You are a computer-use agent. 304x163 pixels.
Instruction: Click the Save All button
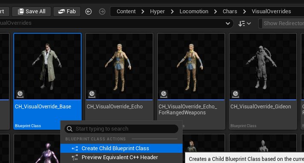pyautogui.click(x=31, y=12)
